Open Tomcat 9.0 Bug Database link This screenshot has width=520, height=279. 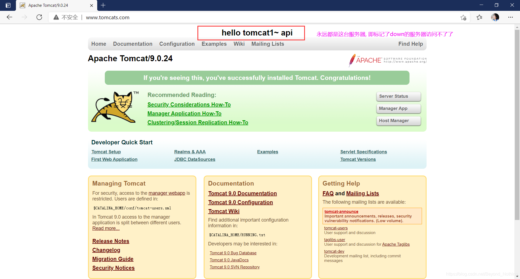[233, 253]
